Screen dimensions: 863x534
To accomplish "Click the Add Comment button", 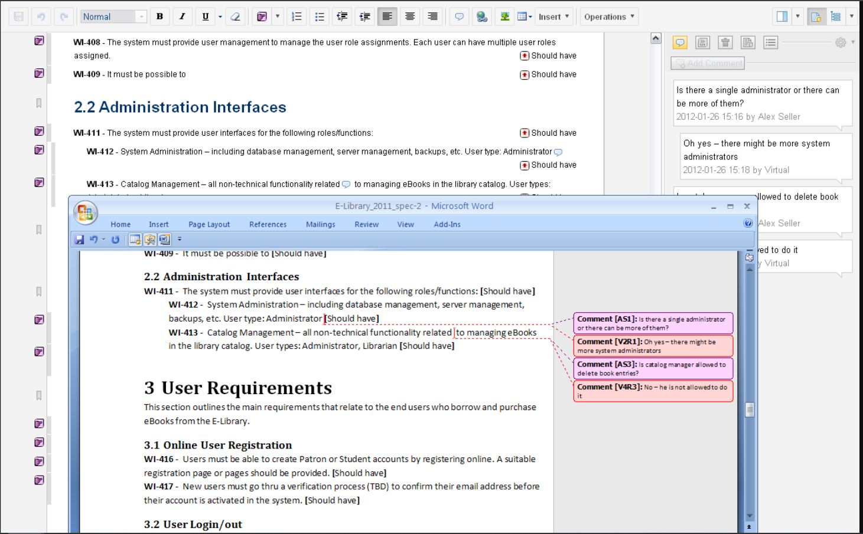I will [x=708, y=63].
